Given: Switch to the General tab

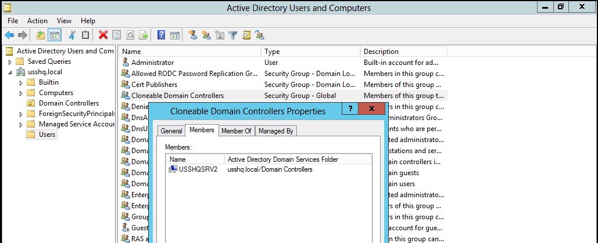Looking at the screenshot, I should click(x=171, y=131).
